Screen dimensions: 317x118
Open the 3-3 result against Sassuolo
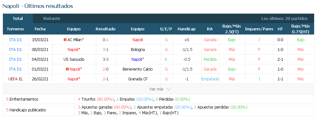point(105,59)
